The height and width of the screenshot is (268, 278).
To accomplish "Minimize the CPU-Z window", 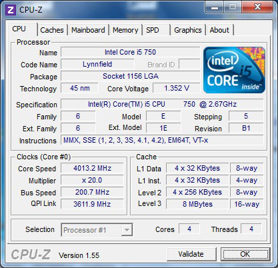I will (214, 7).
